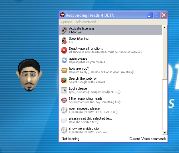
Task: Click the 'Random Reply(I am fine or Not so good...' text
Action: click(x=101, y=72)
